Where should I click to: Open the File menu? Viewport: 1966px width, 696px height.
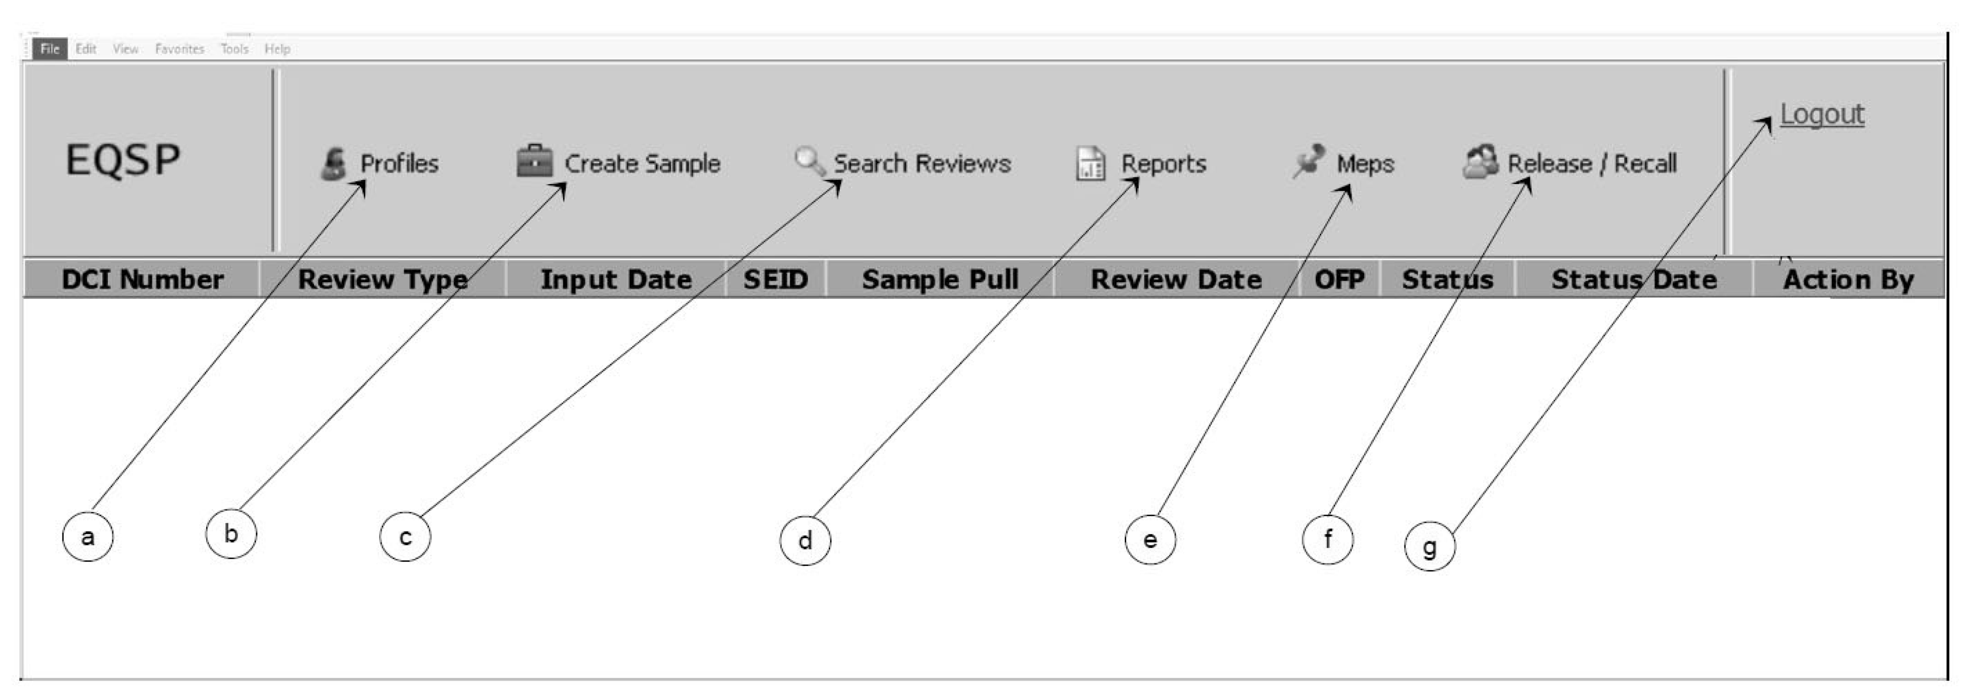pos(50,49)
